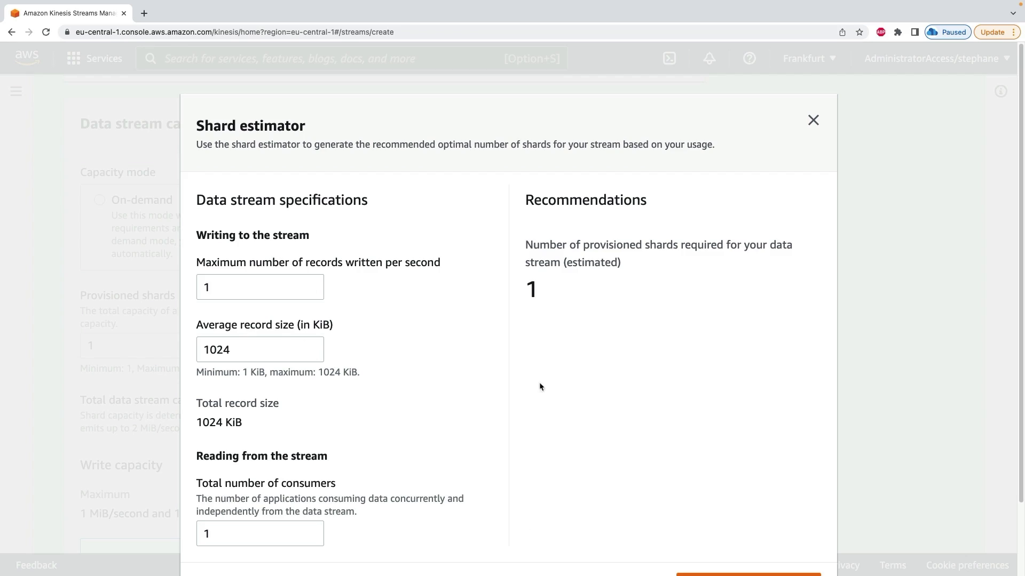The width and height of the screenshot is (1025, 576).
Task: Click the maximum records per second field
Action: click(x=260, y=287)
